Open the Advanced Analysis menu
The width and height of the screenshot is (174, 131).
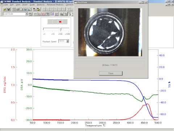click(55, 5)
